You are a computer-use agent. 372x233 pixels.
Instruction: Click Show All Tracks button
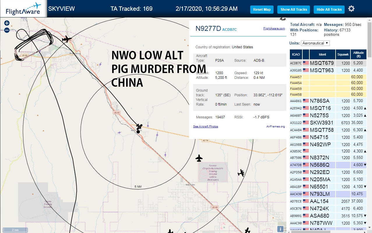pyautogui.click(x=294, y=10)
